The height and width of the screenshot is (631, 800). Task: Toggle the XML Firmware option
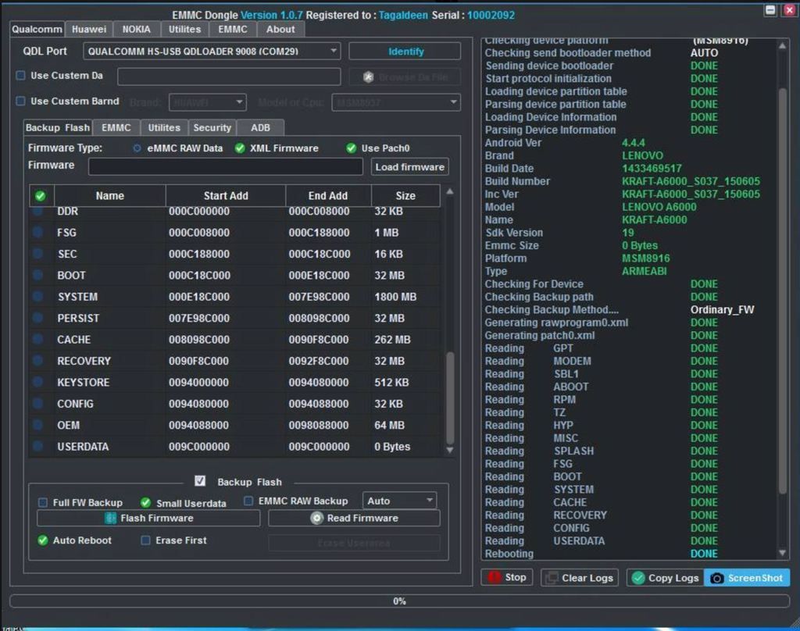tap(240, 148)
